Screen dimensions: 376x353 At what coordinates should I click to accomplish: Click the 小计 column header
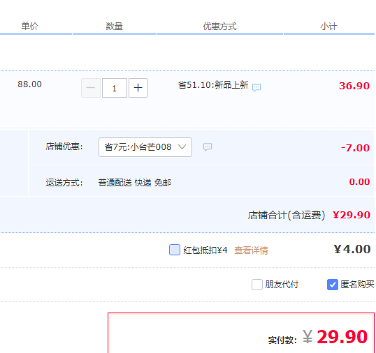click(x=328, y=27)
